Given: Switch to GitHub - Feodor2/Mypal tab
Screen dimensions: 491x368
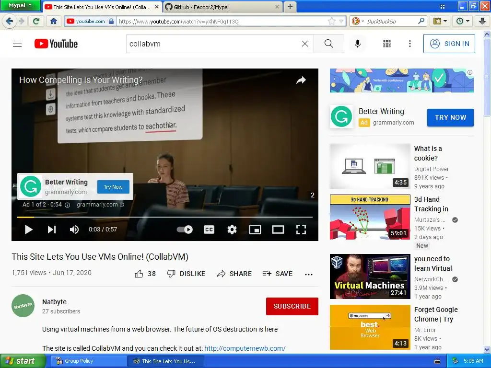Looking at the screenshot, I should pos(223,7).
